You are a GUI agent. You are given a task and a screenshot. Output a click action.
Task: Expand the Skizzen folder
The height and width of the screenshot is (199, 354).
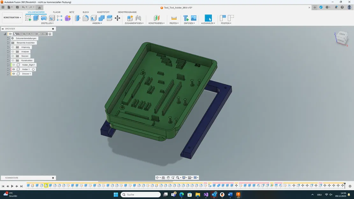pos(8,56)
